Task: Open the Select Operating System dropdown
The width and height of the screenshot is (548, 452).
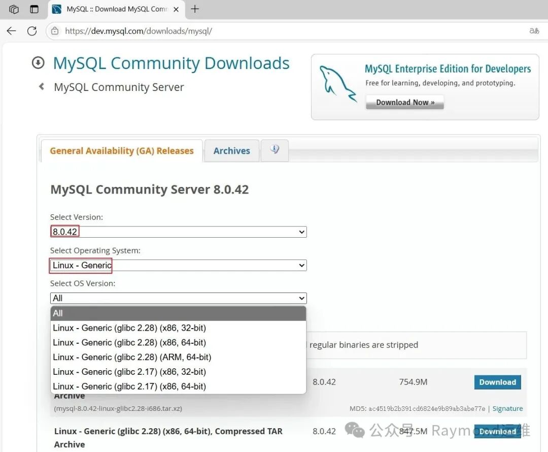Action: (178, 265)
